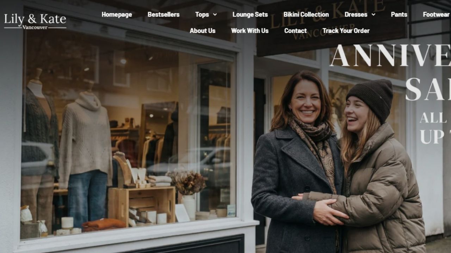Open the Dresses menu item

[x=356, y=14]
